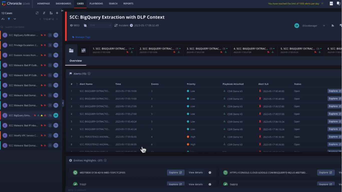This screenshot has width=342, height=192.
Task: Select case SCC: Modify VPC Service
Action: pos(30,135)
